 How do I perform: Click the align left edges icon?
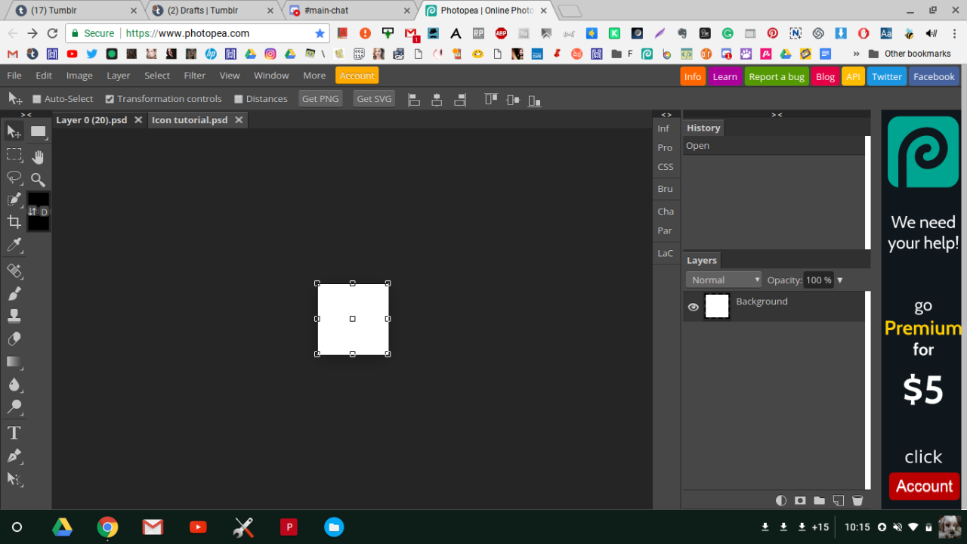[414, 99]
